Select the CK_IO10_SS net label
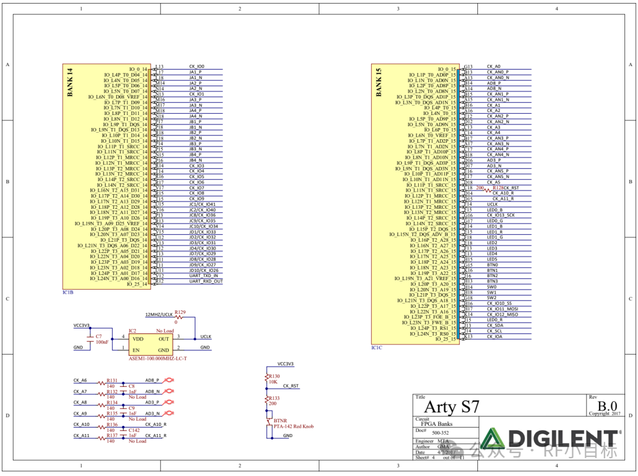Screen dimensions: 638x476 (499, 303)
